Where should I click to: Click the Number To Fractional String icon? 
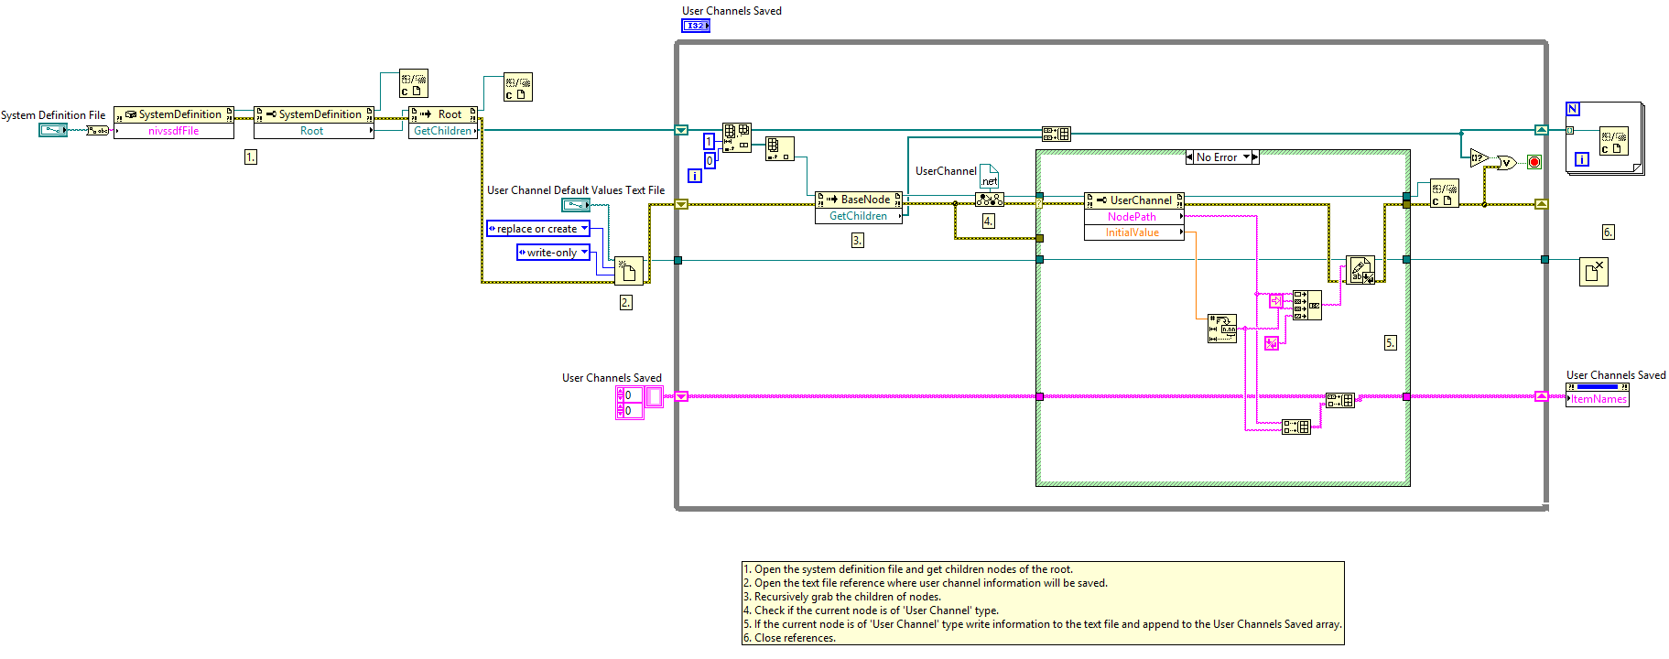pos(1222,329)
